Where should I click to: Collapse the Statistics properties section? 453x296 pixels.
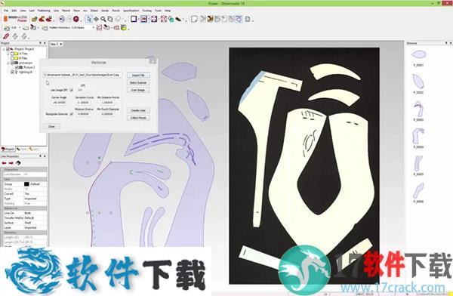[25, 233]
